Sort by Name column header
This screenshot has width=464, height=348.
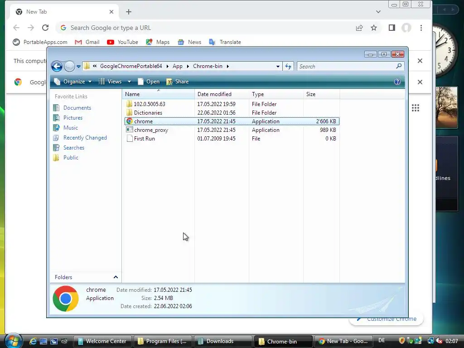coord(159,94)
